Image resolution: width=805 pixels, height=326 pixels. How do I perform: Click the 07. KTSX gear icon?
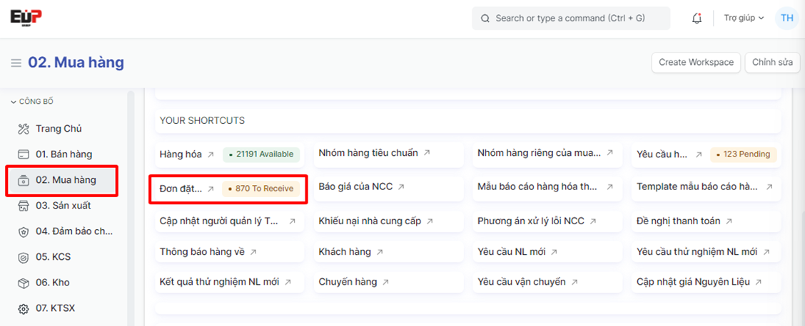24,308
